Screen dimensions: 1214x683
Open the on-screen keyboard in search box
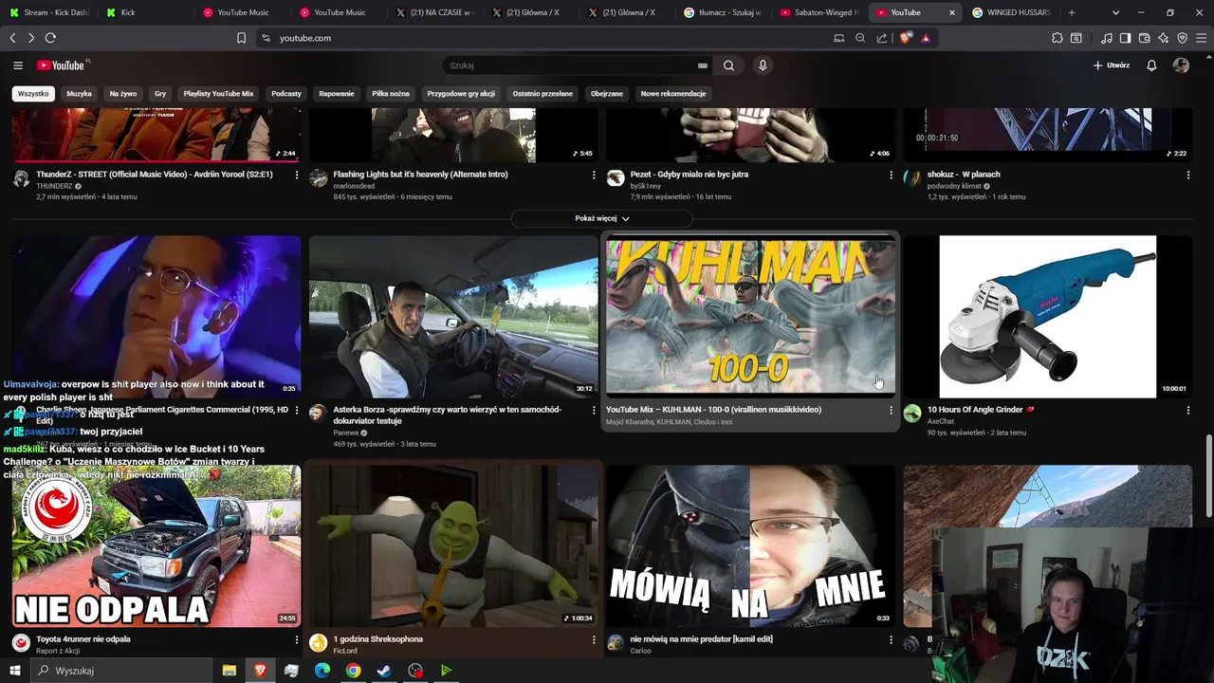click(x=703, y=65)
